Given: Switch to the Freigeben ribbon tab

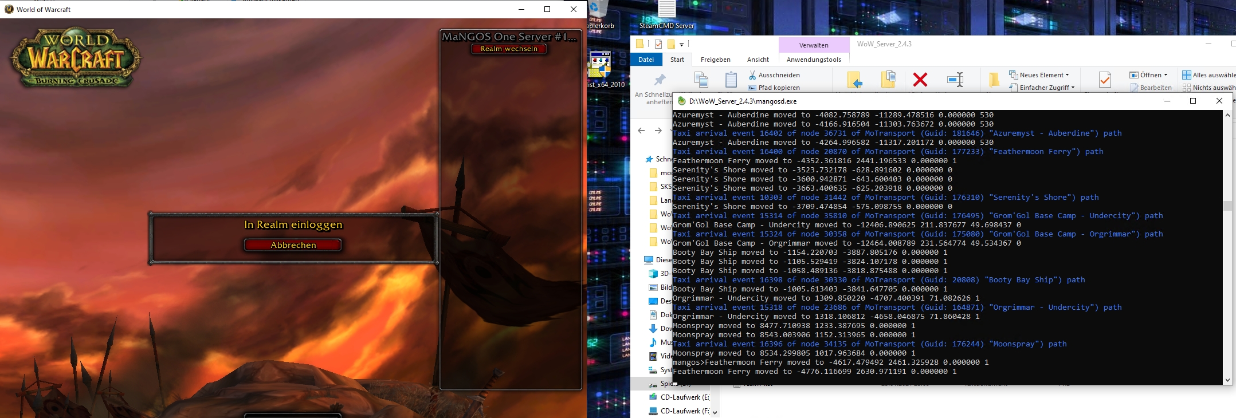Looking at the screenshot, I should point(715,60).
